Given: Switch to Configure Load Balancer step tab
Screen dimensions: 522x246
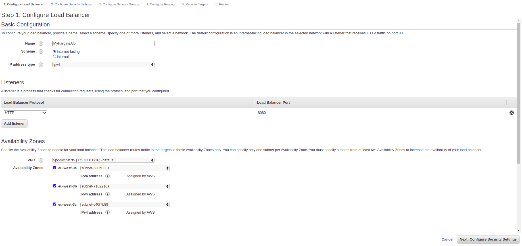Looking at the screenshot, I should 24,4.
